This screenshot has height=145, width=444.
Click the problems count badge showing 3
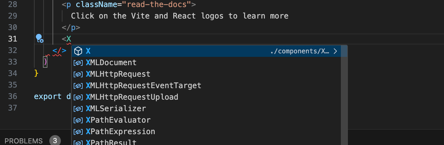[x=55, y=141]
